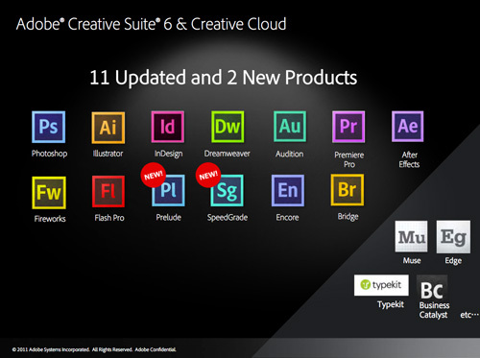Viewport: 480px width, 358px height.
Task: Click the "Fireworks" label
Action: click(50, 219)
